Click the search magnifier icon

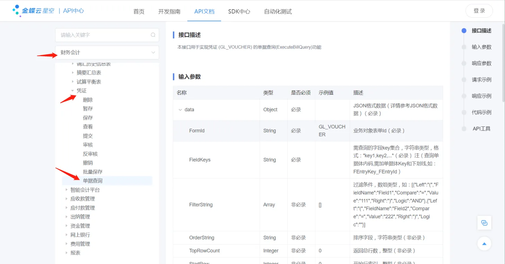coord(153,35)
